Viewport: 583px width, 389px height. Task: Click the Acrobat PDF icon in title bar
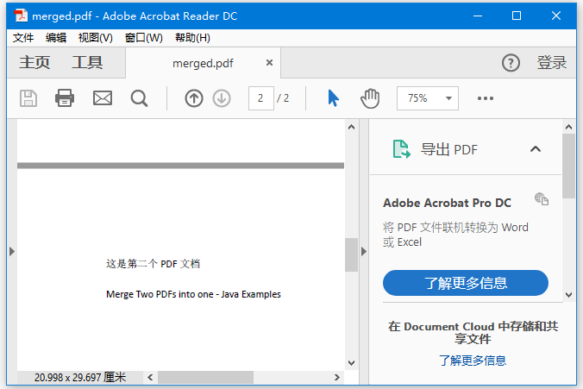pos(21,16)
